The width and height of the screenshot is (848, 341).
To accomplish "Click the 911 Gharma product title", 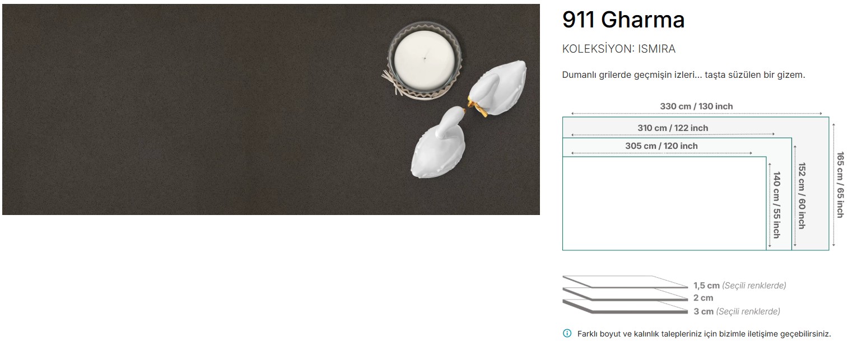I will pos(623,20).
